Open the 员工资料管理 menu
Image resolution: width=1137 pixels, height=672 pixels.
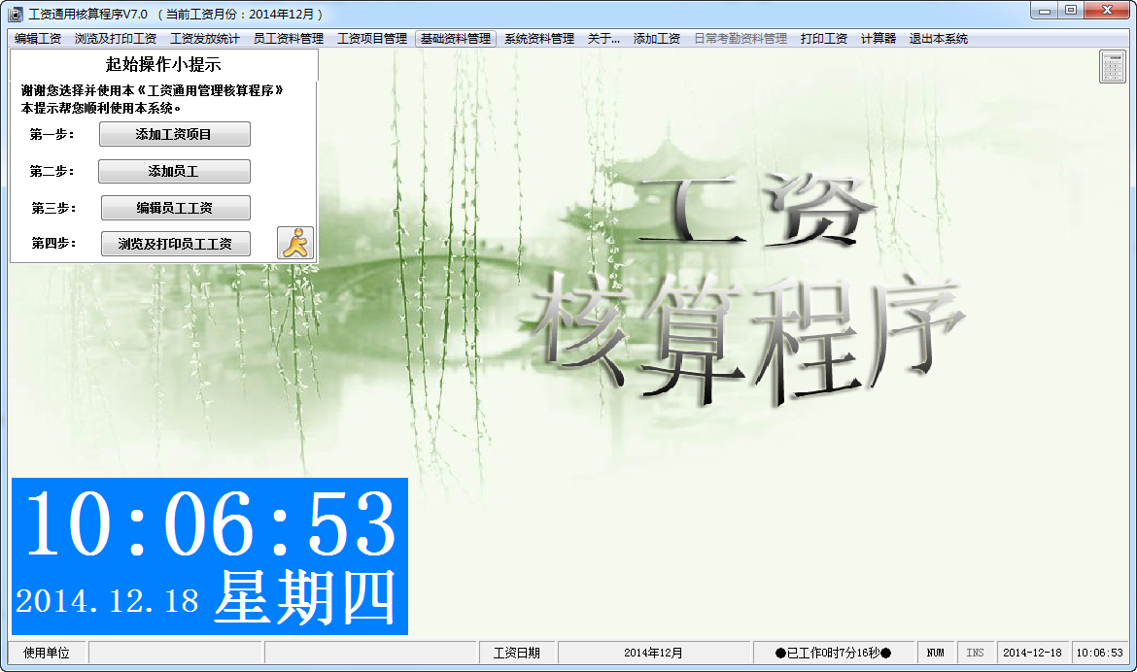coord(288,39)
